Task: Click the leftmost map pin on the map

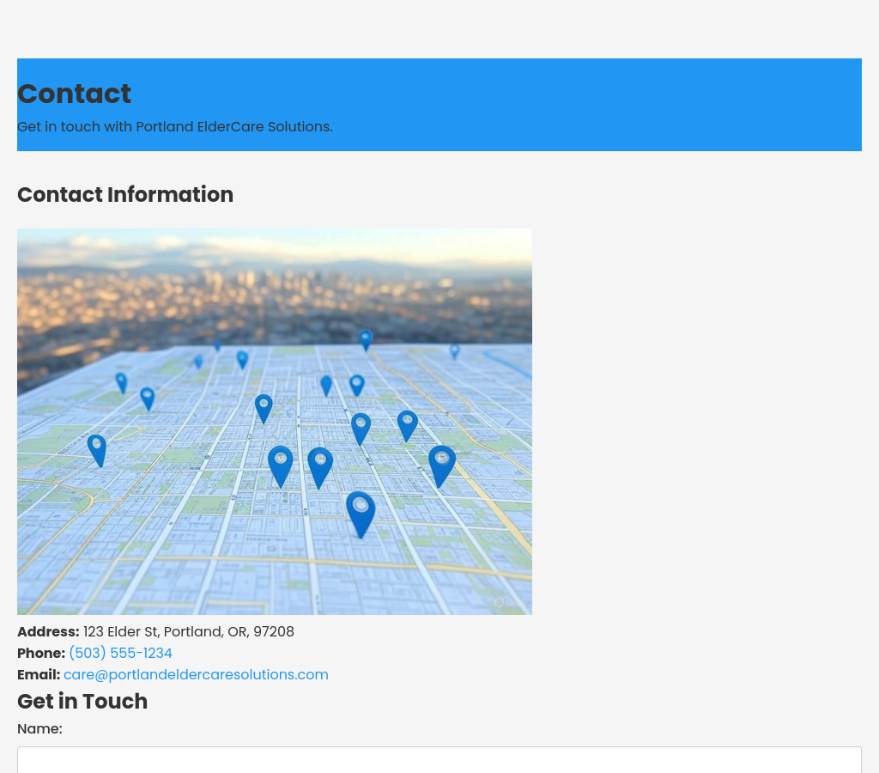Action: click(97, 448)
